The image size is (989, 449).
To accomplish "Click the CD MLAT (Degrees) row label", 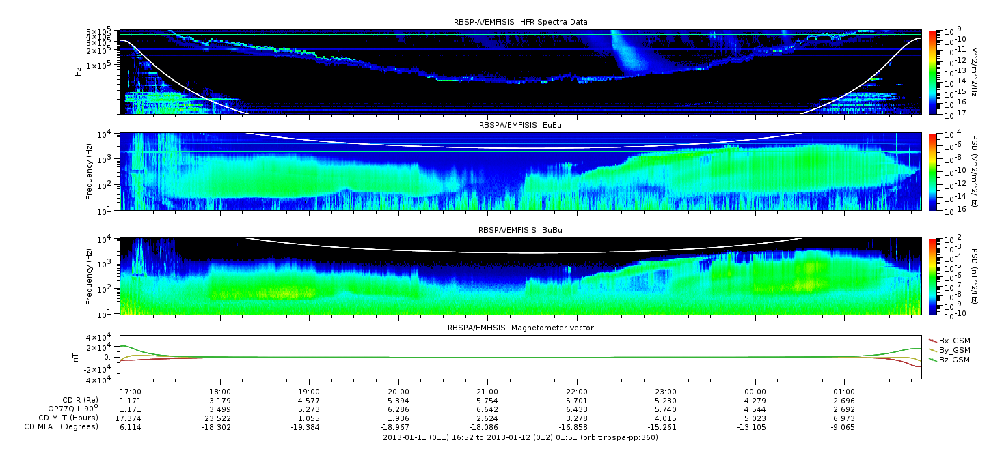I will click(64, 426).
